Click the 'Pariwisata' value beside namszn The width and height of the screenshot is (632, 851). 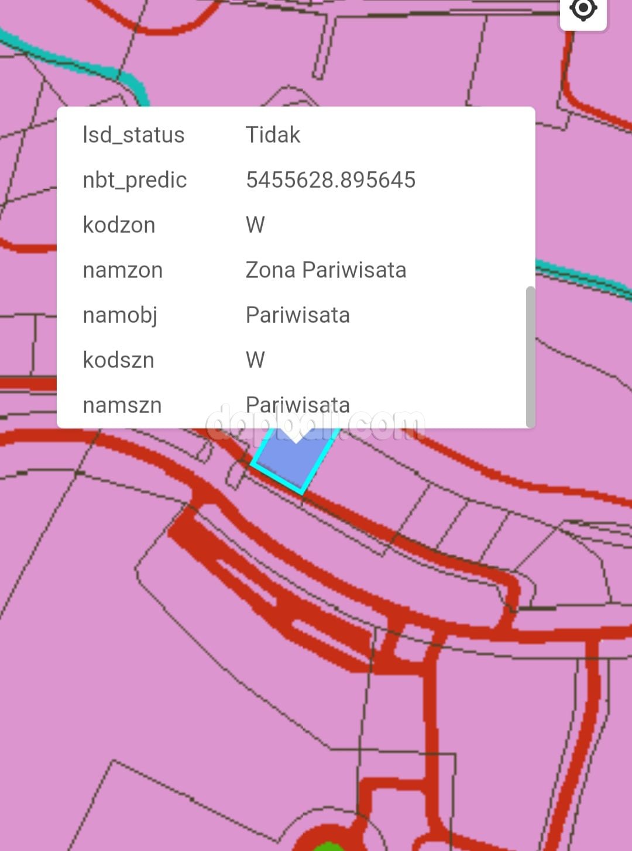297,405
